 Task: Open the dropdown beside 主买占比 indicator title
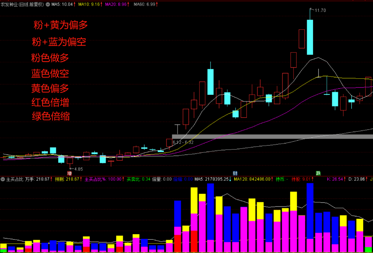[2, 179]
